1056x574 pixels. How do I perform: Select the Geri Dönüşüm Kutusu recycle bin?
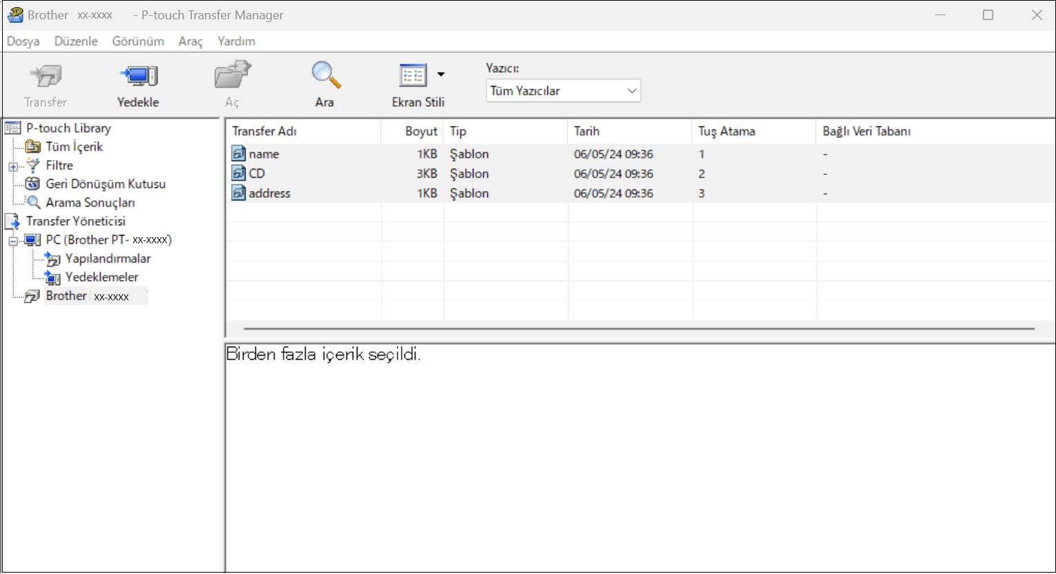tap(105, 184)
